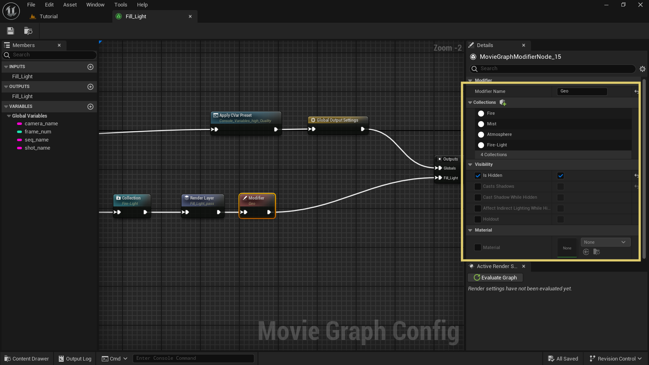Click the Globals input pin on Outputs
649x365 pixels.
tap(438, 168)
